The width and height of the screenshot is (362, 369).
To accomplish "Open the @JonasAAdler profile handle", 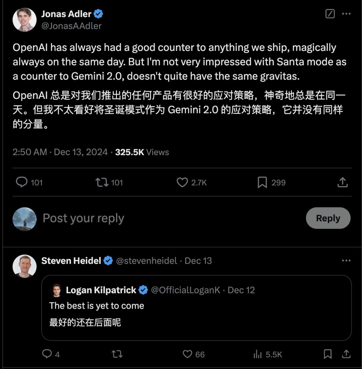I will point(71,26).
